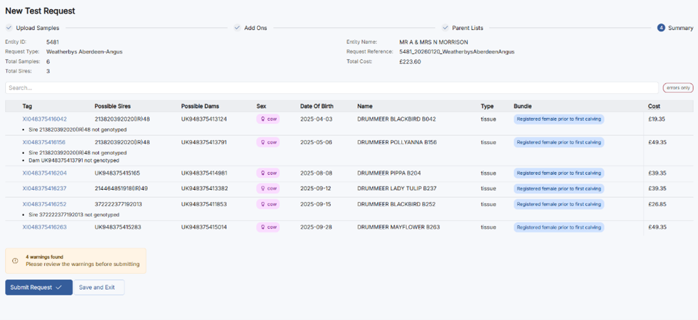Click the date of birth 2025-04-03
This screenshot has width=698, height=320.
316,119
